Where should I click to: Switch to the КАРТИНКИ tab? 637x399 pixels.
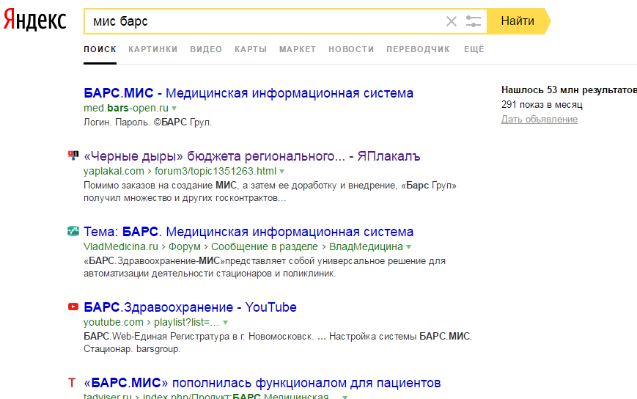[x=153, y=49]
